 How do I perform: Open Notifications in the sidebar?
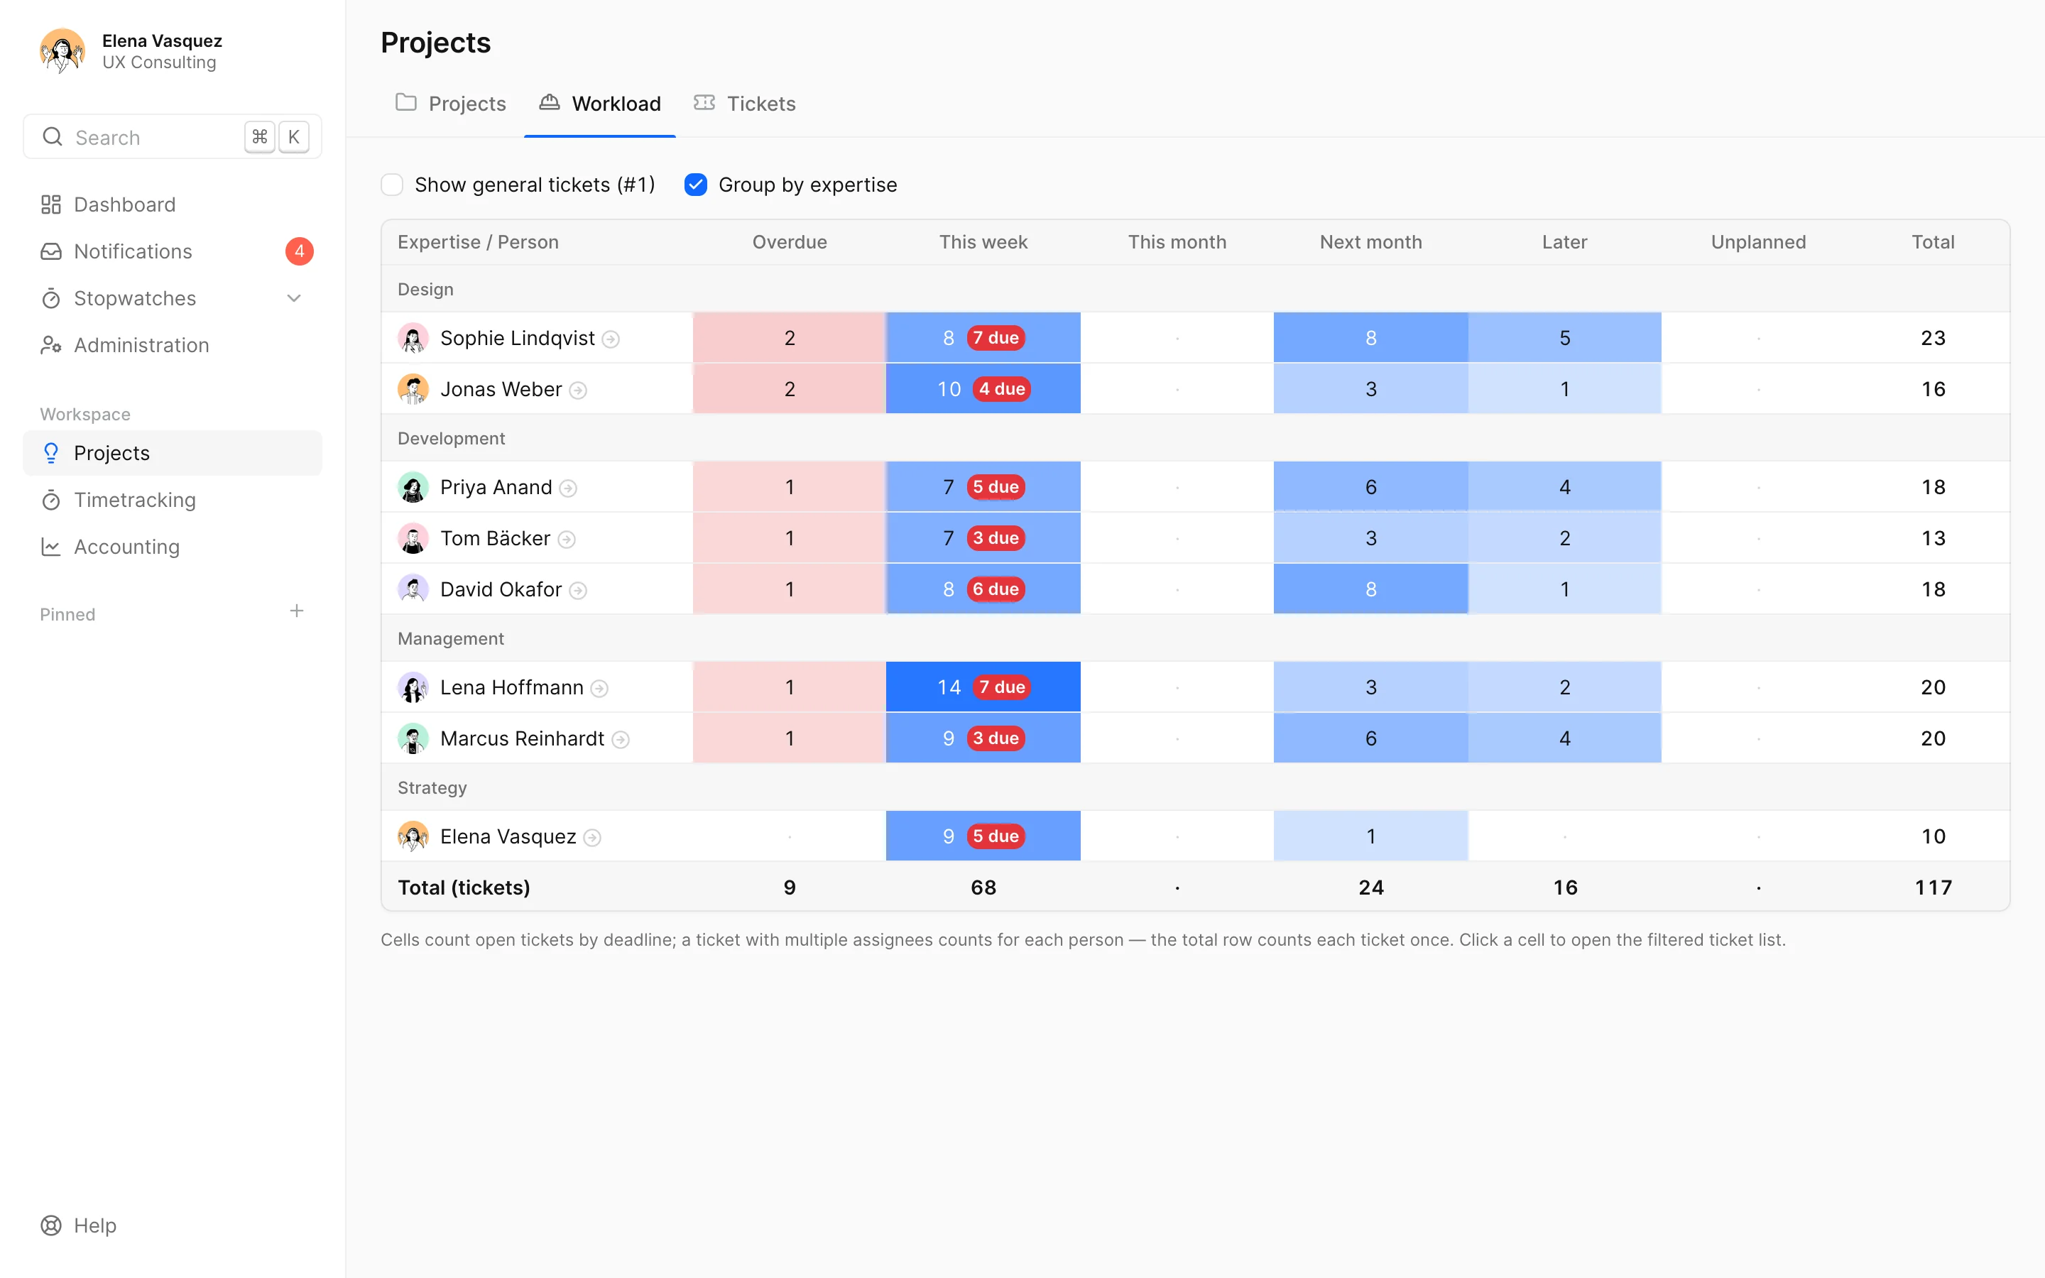(173, 251)
